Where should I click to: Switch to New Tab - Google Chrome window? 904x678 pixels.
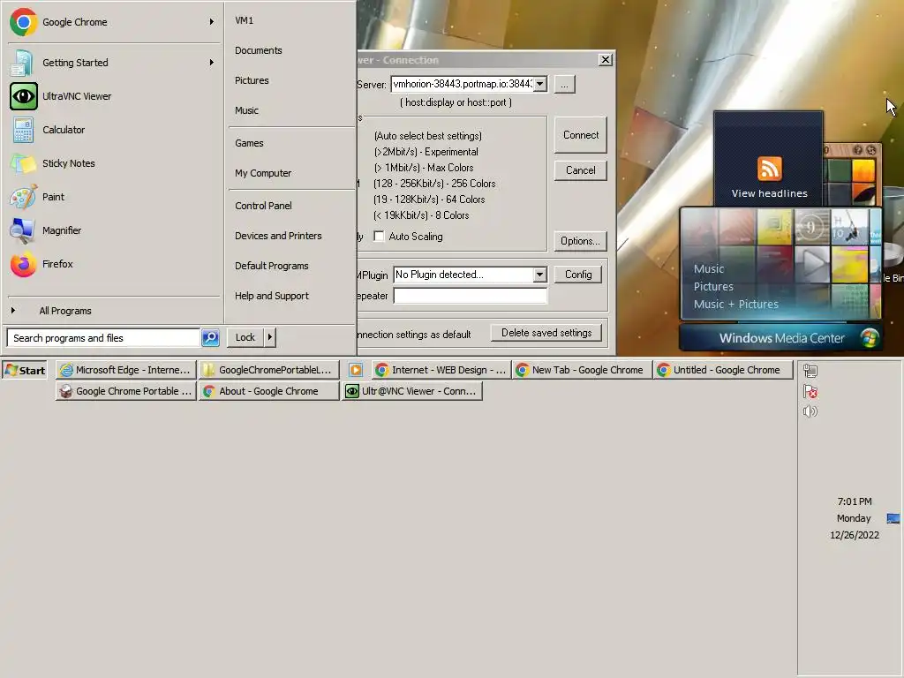582,370
